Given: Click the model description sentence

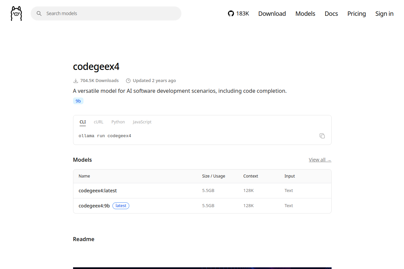Looking at the screenshot, I should pyautogui.click(x=180, y=91).
